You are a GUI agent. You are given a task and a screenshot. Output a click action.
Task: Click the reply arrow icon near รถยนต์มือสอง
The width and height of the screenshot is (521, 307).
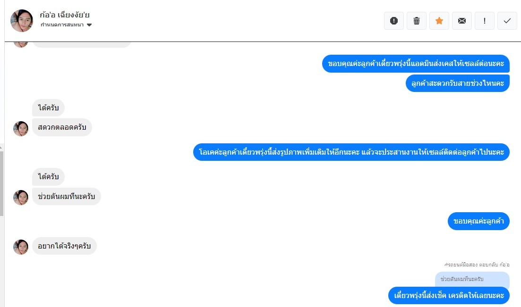(x=446, y=265)
